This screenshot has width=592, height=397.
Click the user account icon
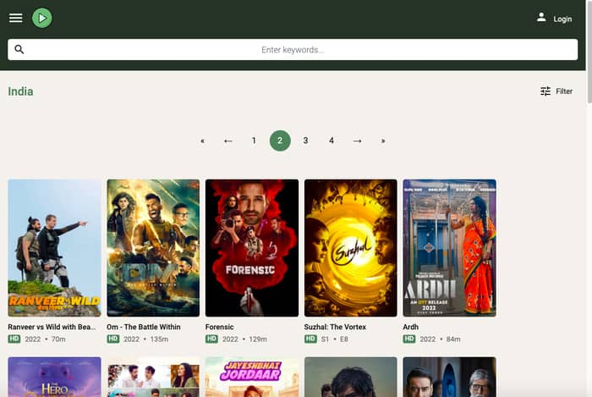point(541,18)
